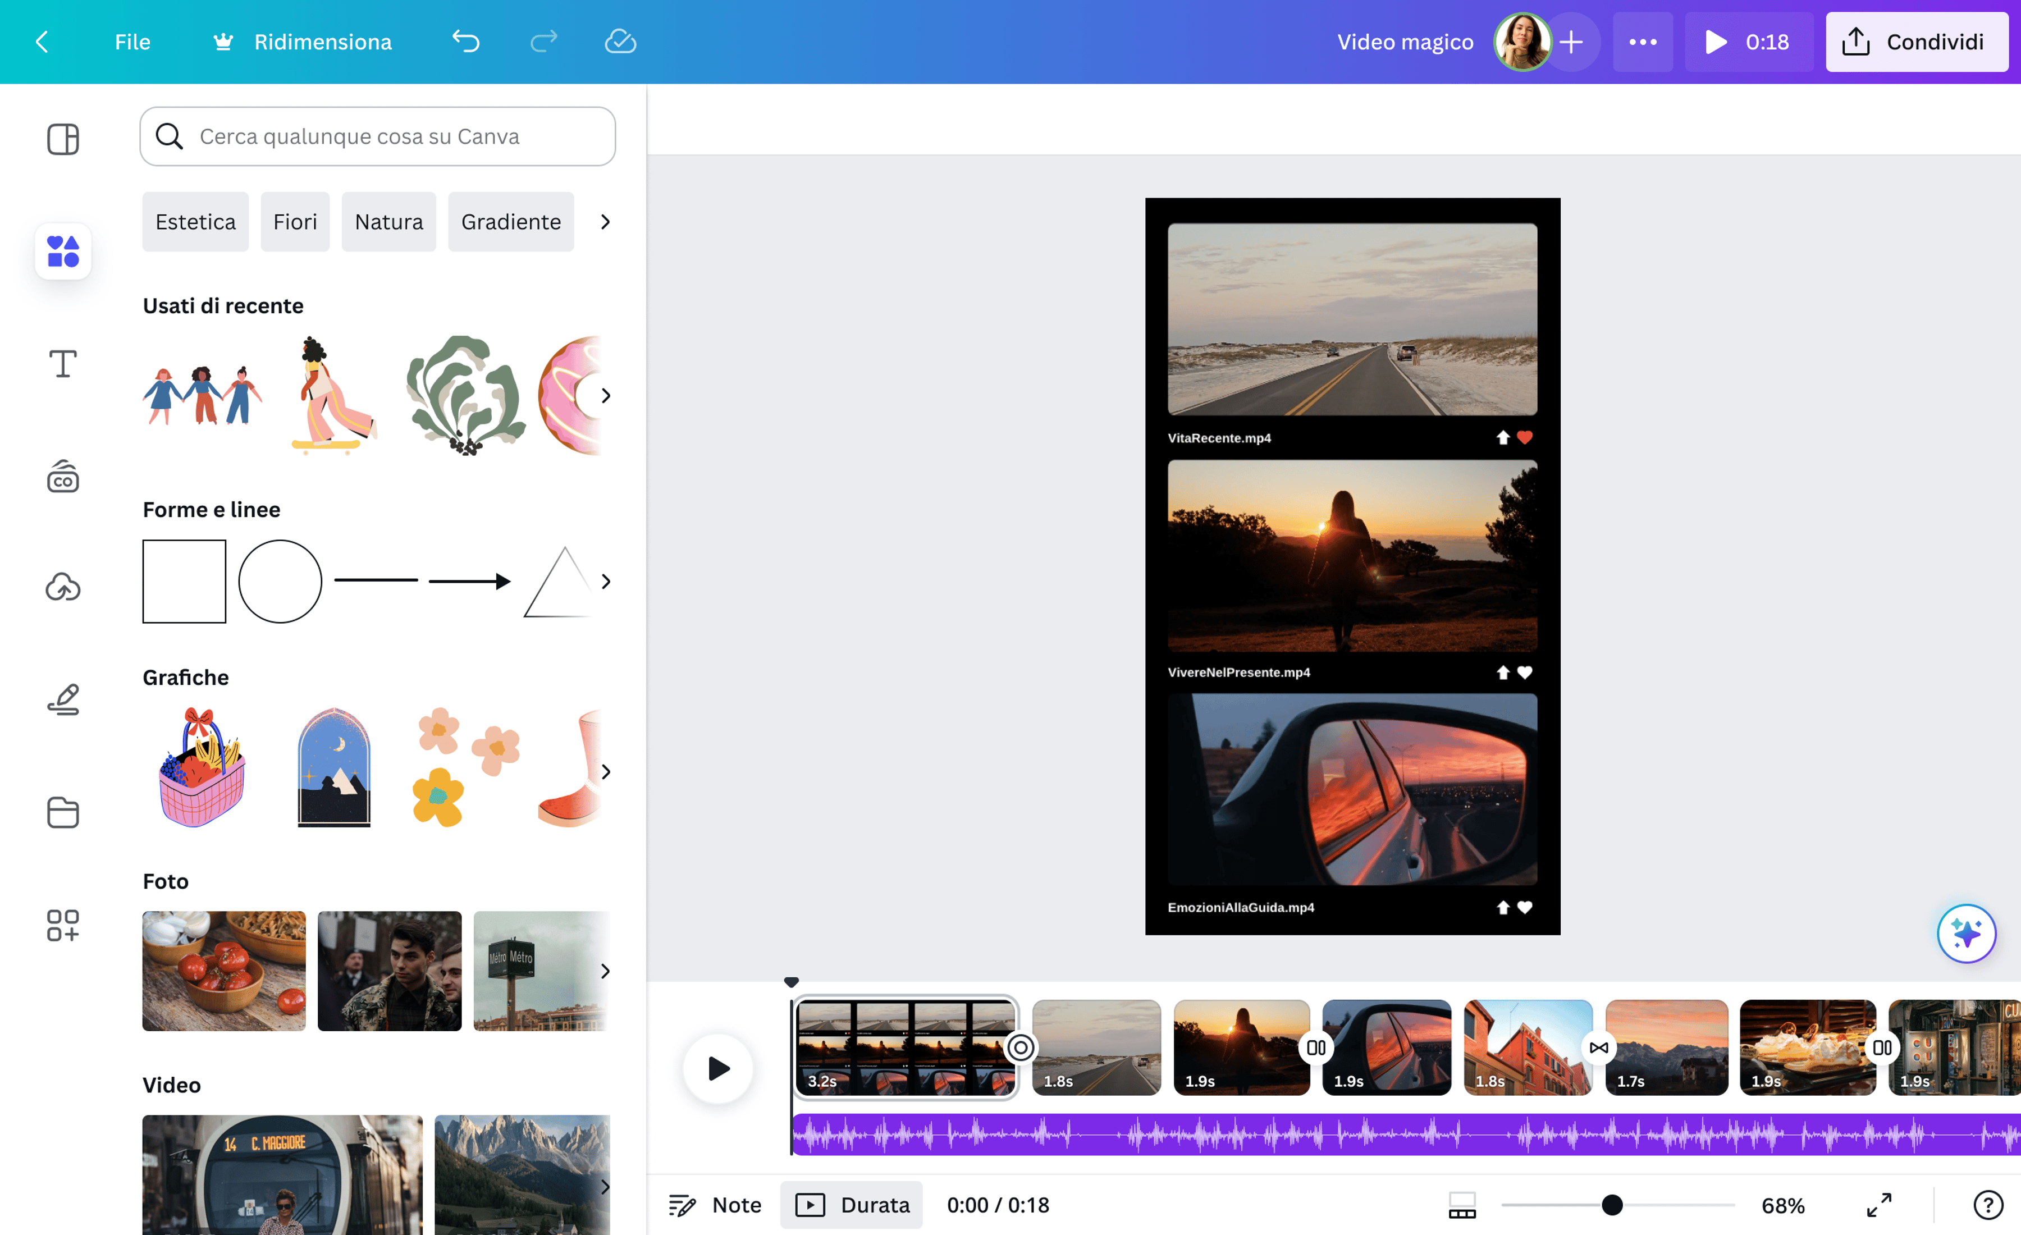This screenshot has height=1235, width=2021.
Task: Toggle the Durata timeline button
Action: pyautogui.click(x=852, y=1205)
